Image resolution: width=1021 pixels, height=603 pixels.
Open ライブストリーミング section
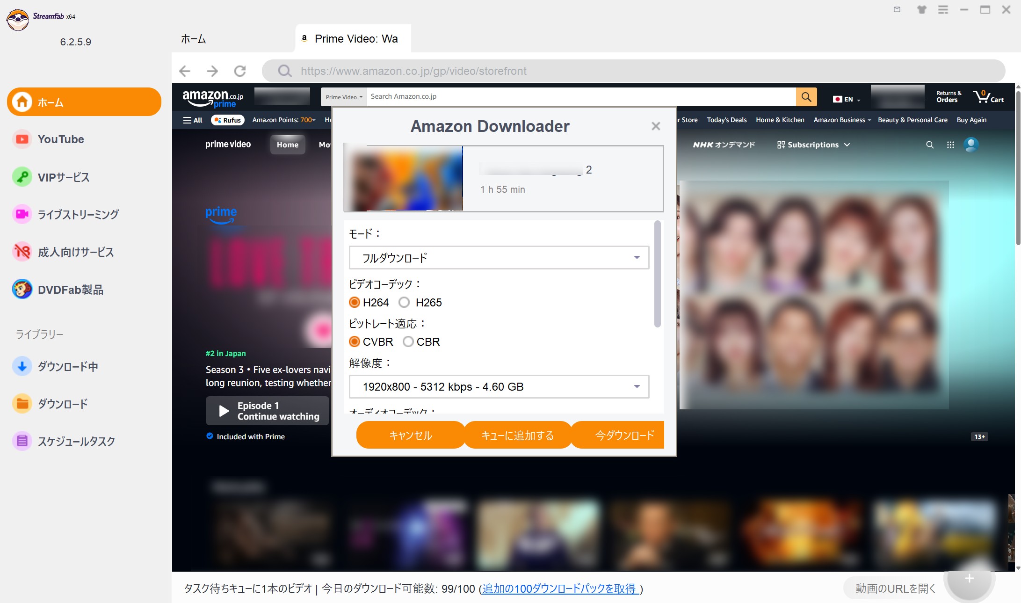pos(78,215)
